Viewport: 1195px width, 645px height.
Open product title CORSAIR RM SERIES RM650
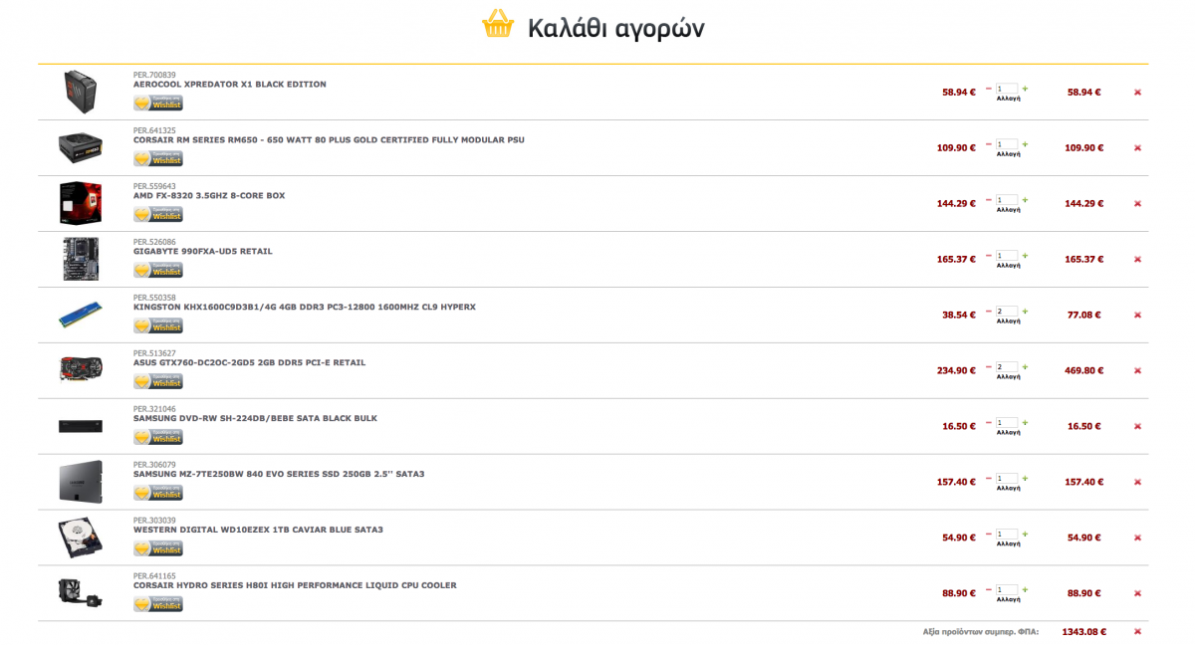point(329,140)
